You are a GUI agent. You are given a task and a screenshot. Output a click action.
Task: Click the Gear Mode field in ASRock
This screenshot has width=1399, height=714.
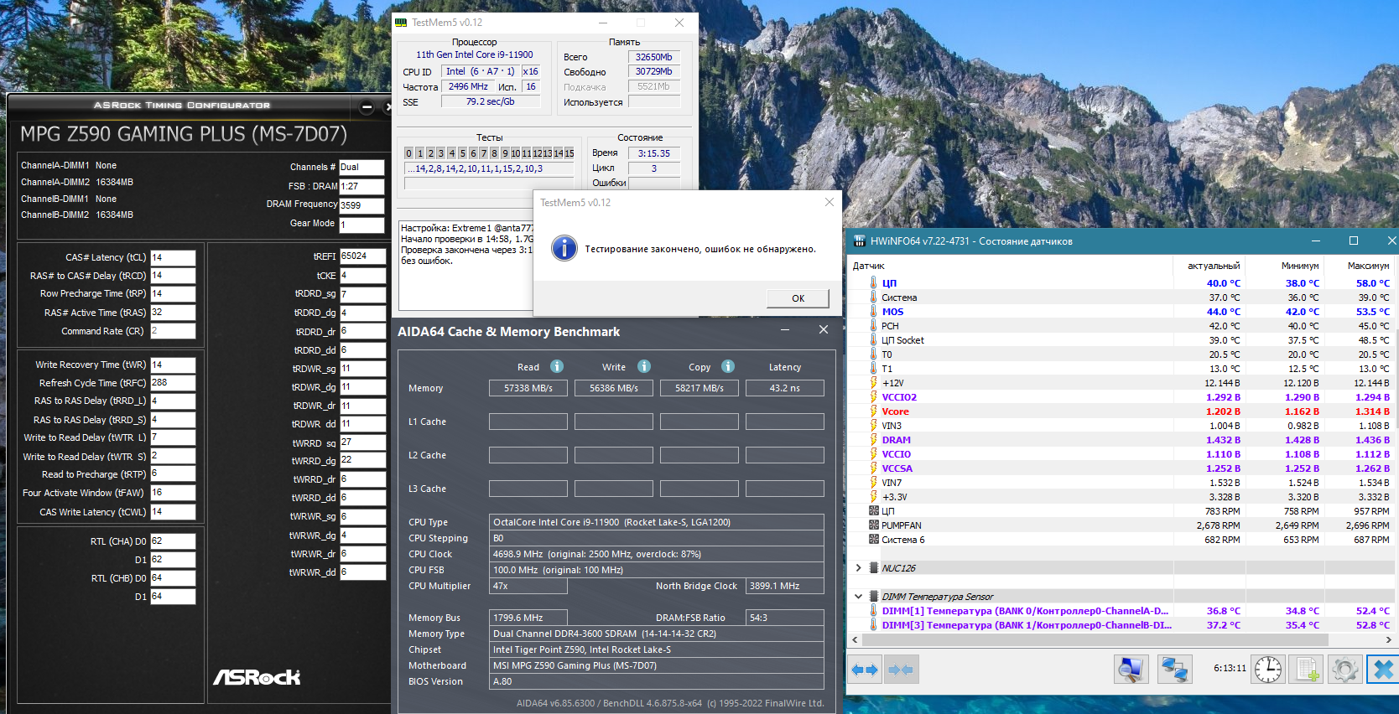pos(361,225)
